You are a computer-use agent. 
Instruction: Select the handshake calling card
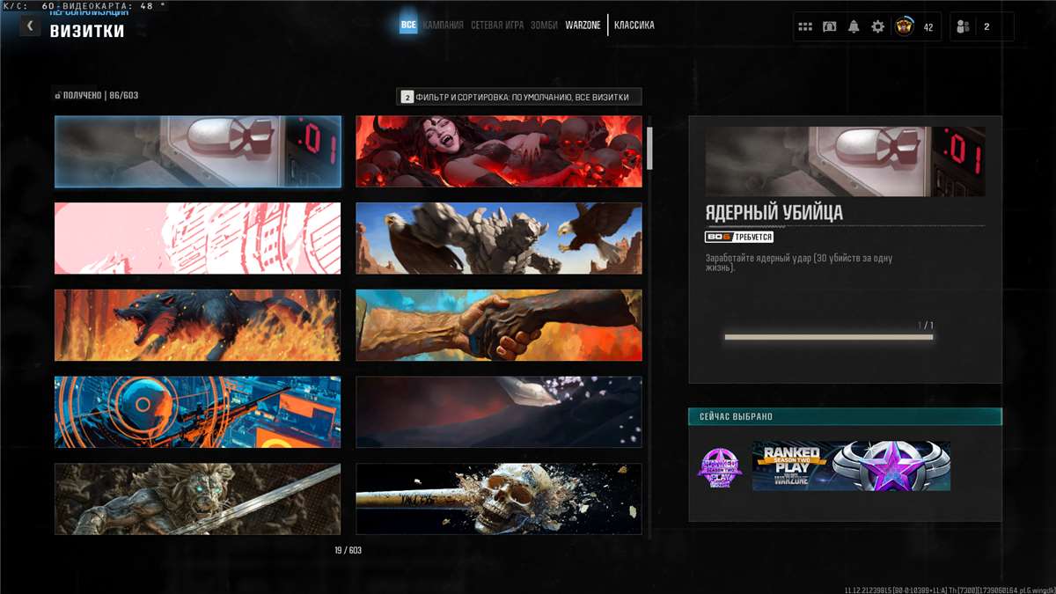coord(499,326)
